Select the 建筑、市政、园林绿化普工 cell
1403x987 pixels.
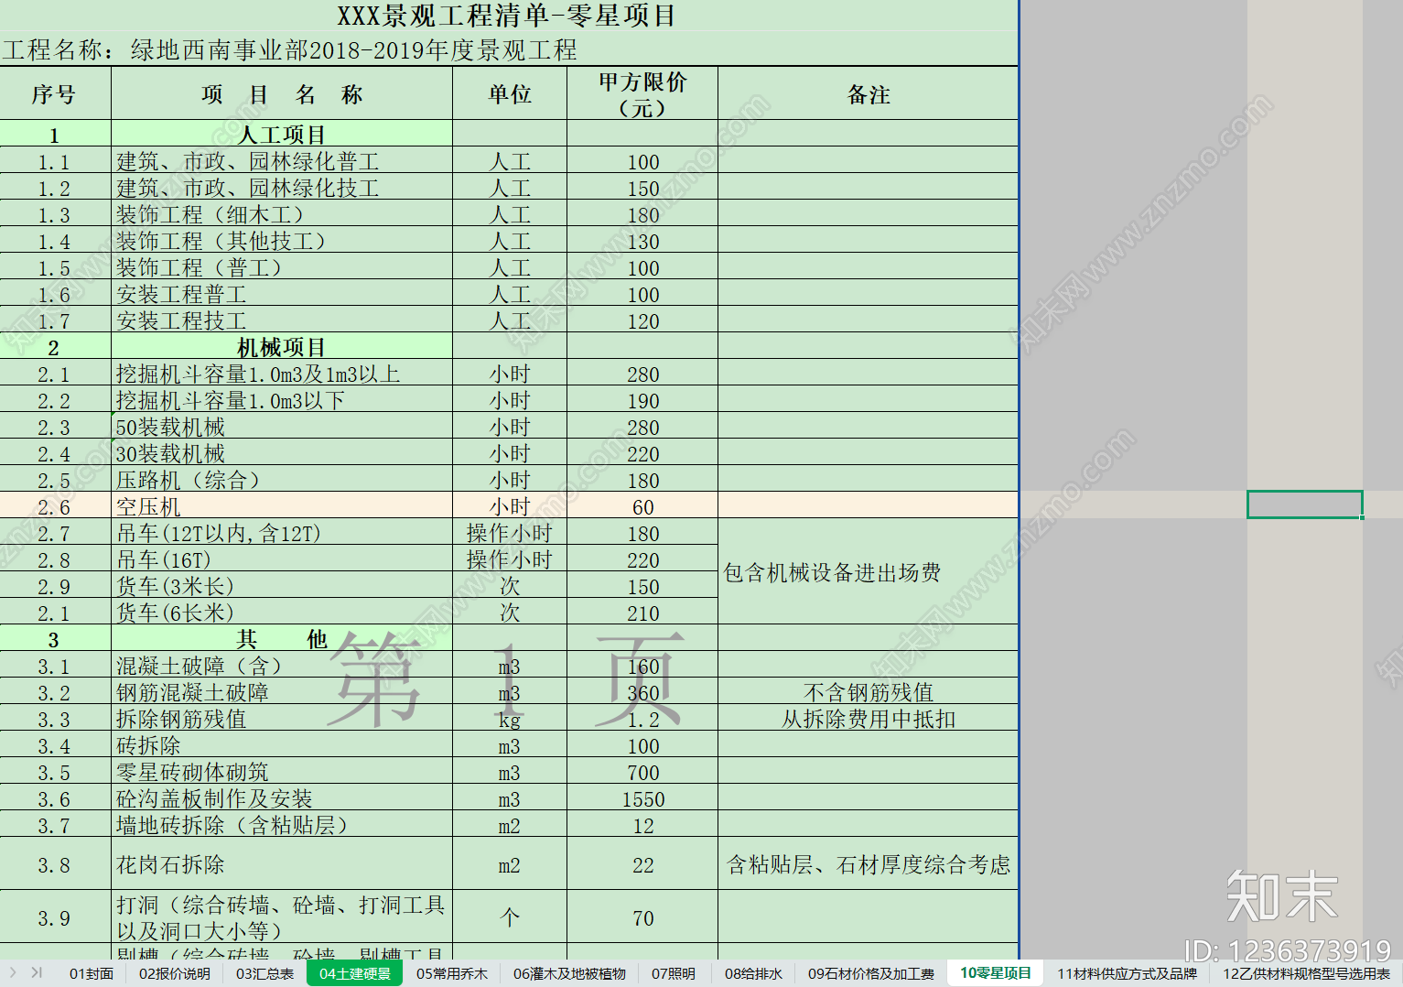click(x=282, y=160)
